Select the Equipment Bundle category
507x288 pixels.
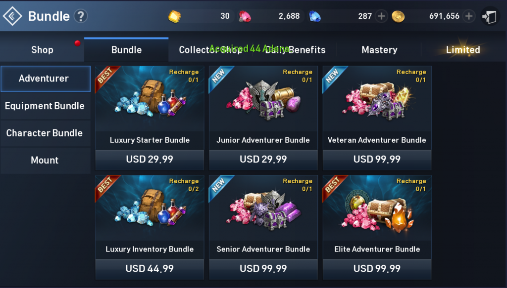pos(45,106)
